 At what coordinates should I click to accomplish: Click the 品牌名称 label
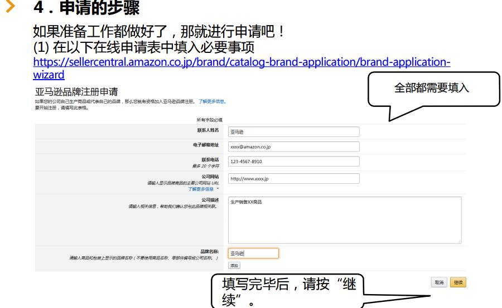[x=210, y=251]
